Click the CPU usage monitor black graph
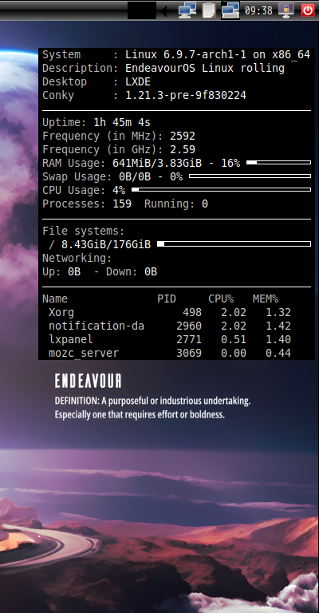 (x=142, y=10)
